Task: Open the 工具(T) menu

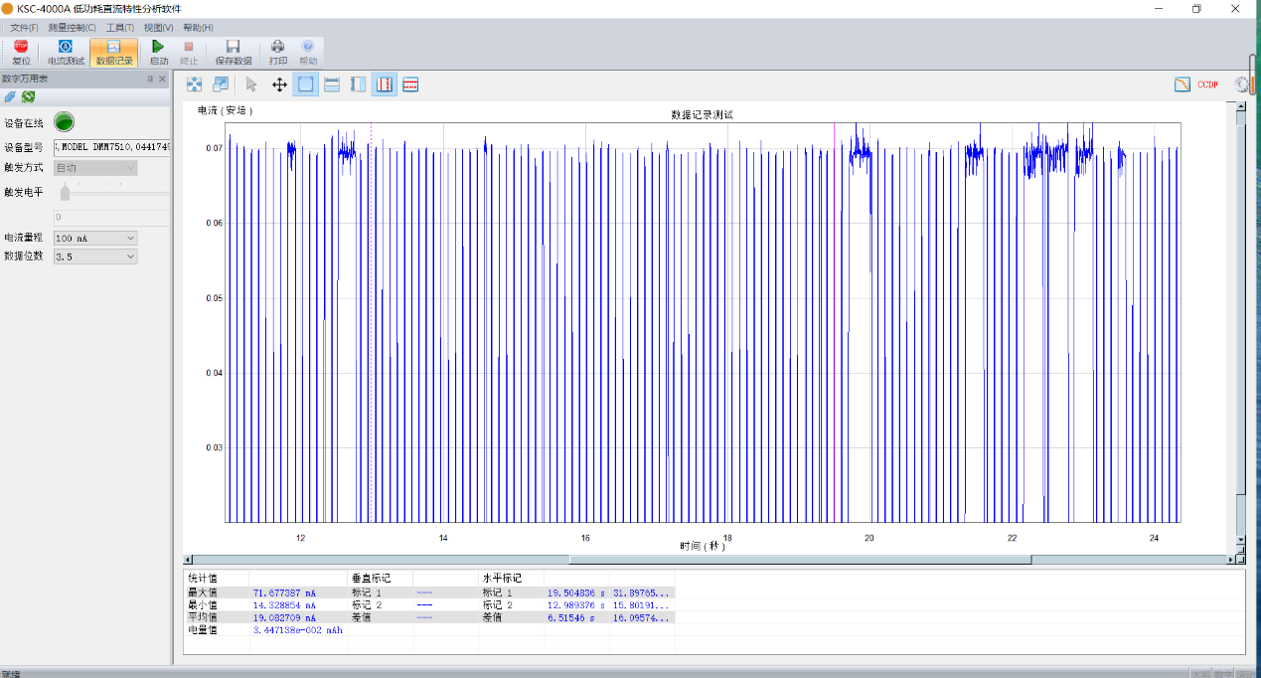Action: point(119,28)
